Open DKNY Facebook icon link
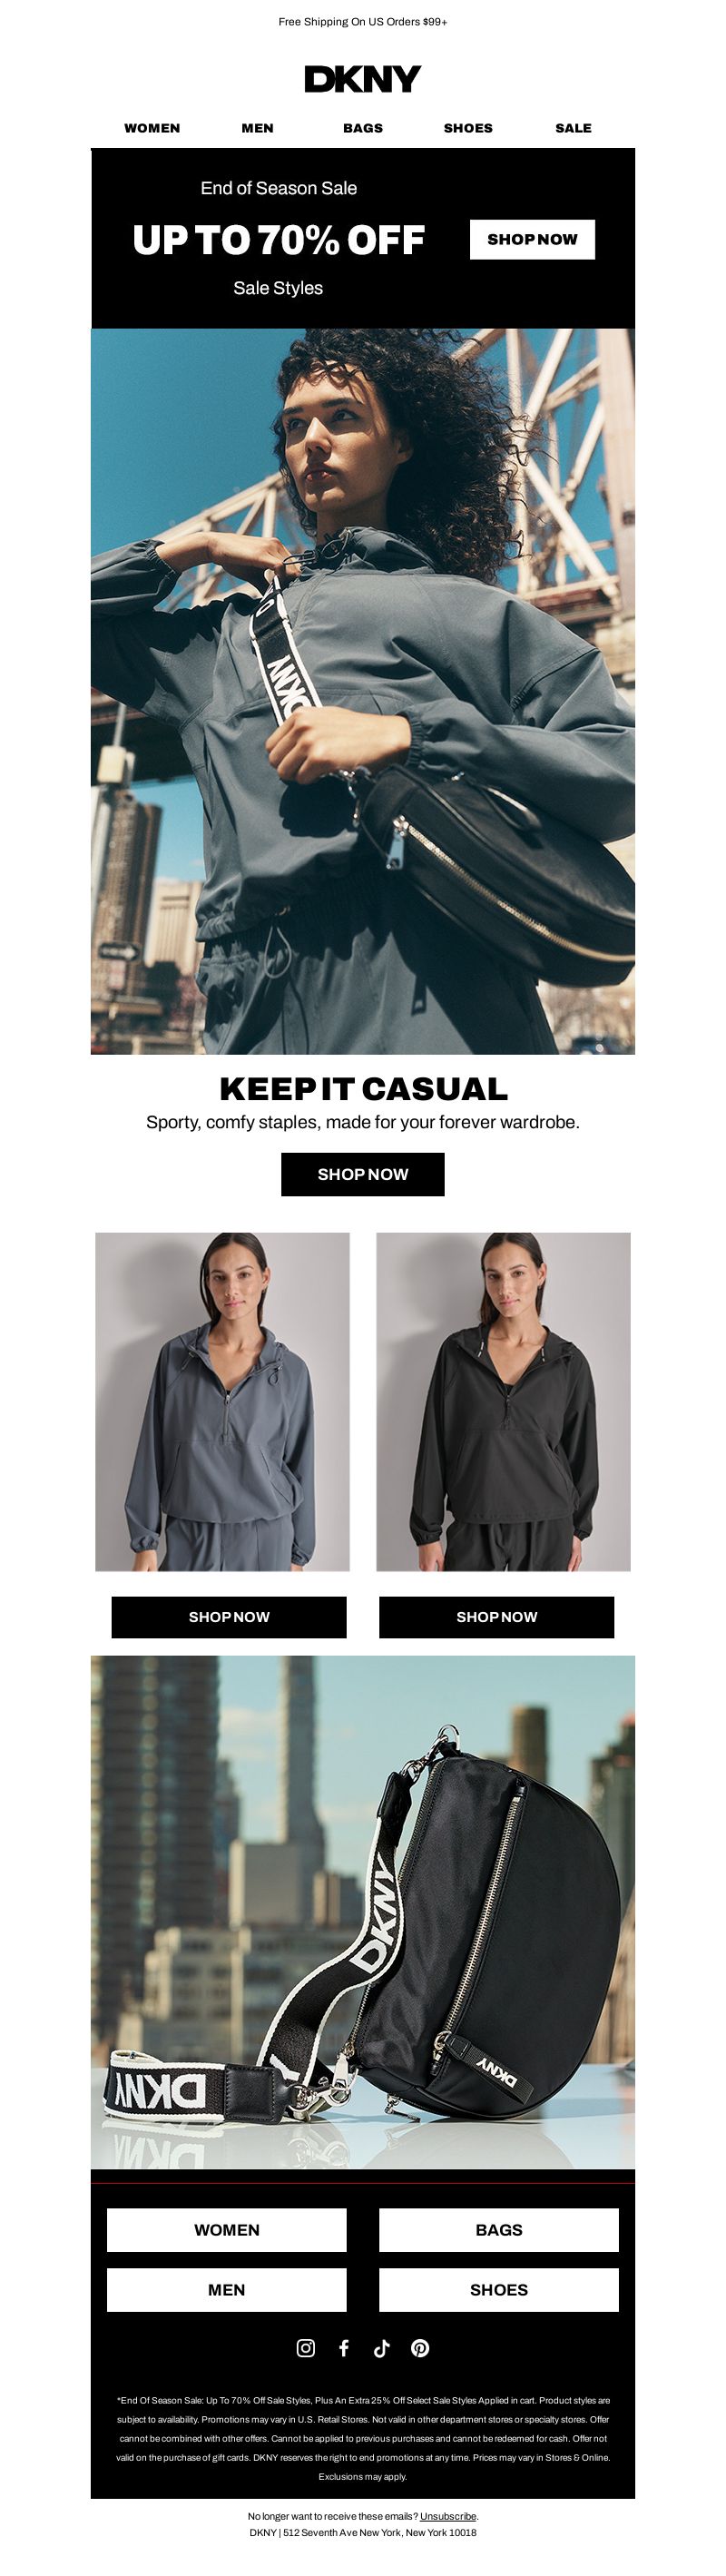 tap(344, 2348)
